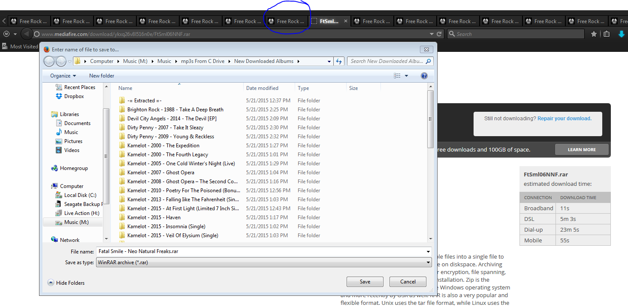Click the Most Visited bookmarks icon
This screenshot has width=628, height=307.
pos(5,46)
